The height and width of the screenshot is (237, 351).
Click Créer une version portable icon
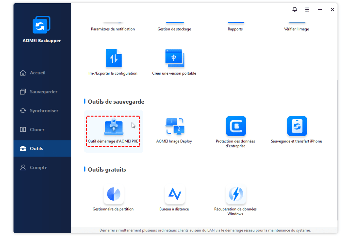point(175,58)
